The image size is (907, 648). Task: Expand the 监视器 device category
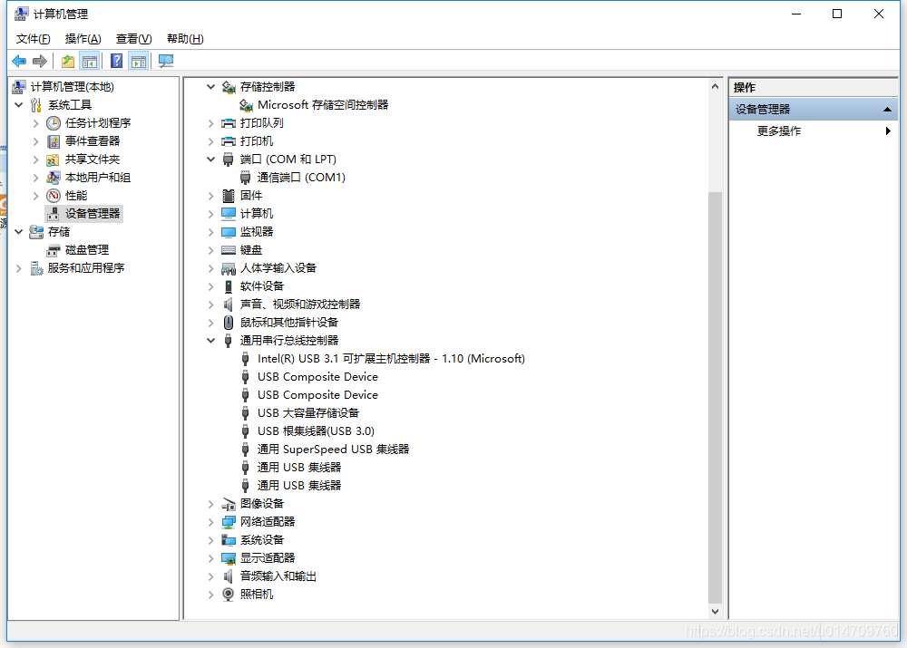click(211, 232)
